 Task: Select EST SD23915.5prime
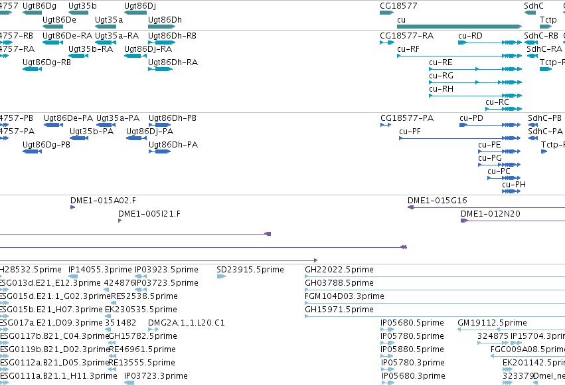tap(221, 276)
